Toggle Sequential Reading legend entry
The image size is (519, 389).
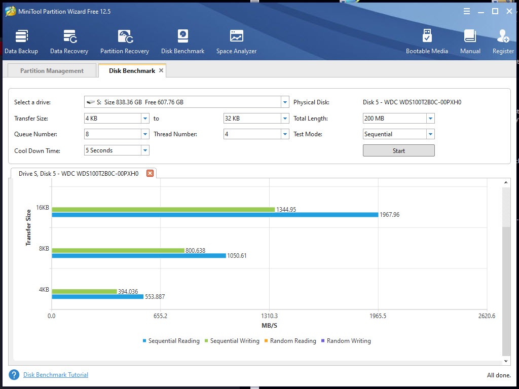pyautogui.click(x=171, y=341)
